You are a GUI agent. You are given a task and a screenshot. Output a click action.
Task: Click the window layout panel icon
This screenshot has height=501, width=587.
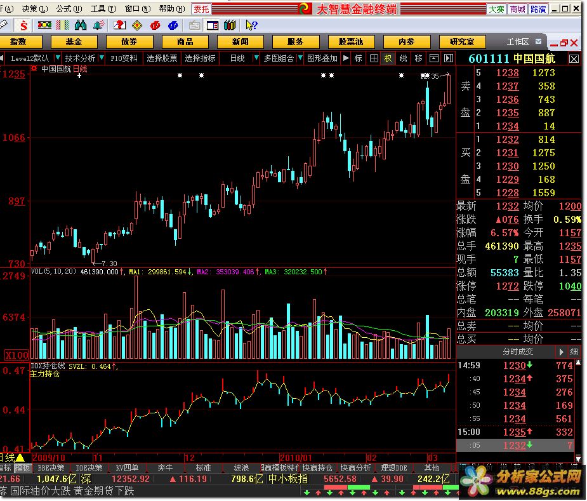tap(212, 25)
